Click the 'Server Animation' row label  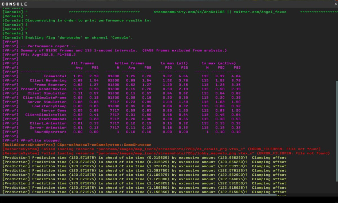click(x=48, y=128)
